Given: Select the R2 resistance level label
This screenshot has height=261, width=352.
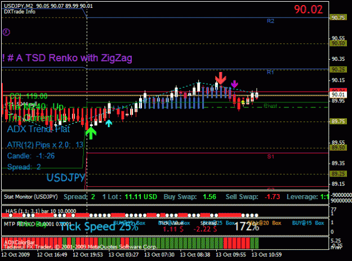Looking at the screenshot, I should tap(270, 21).
